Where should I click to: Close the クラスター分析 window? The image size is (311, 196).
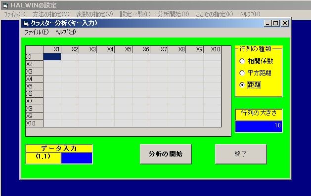coord(285,23)
